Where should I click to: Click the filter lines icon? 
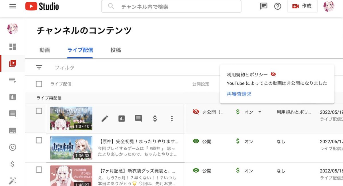(x=39, y=67)
